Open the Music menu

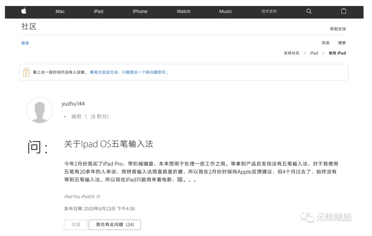pos(226,11)
